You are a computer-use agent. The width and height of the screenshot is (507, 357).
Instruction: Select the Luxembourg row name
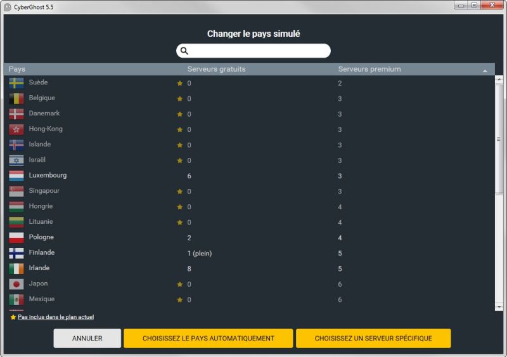[48, 176]
